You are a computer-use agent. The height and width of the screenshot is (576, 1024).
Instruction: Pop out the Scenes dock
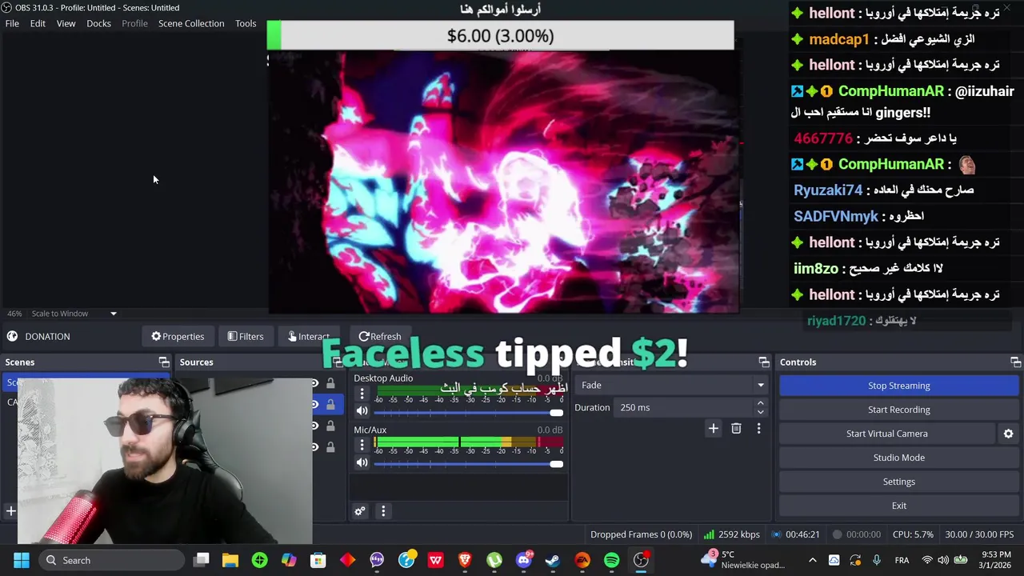[164, 362]
